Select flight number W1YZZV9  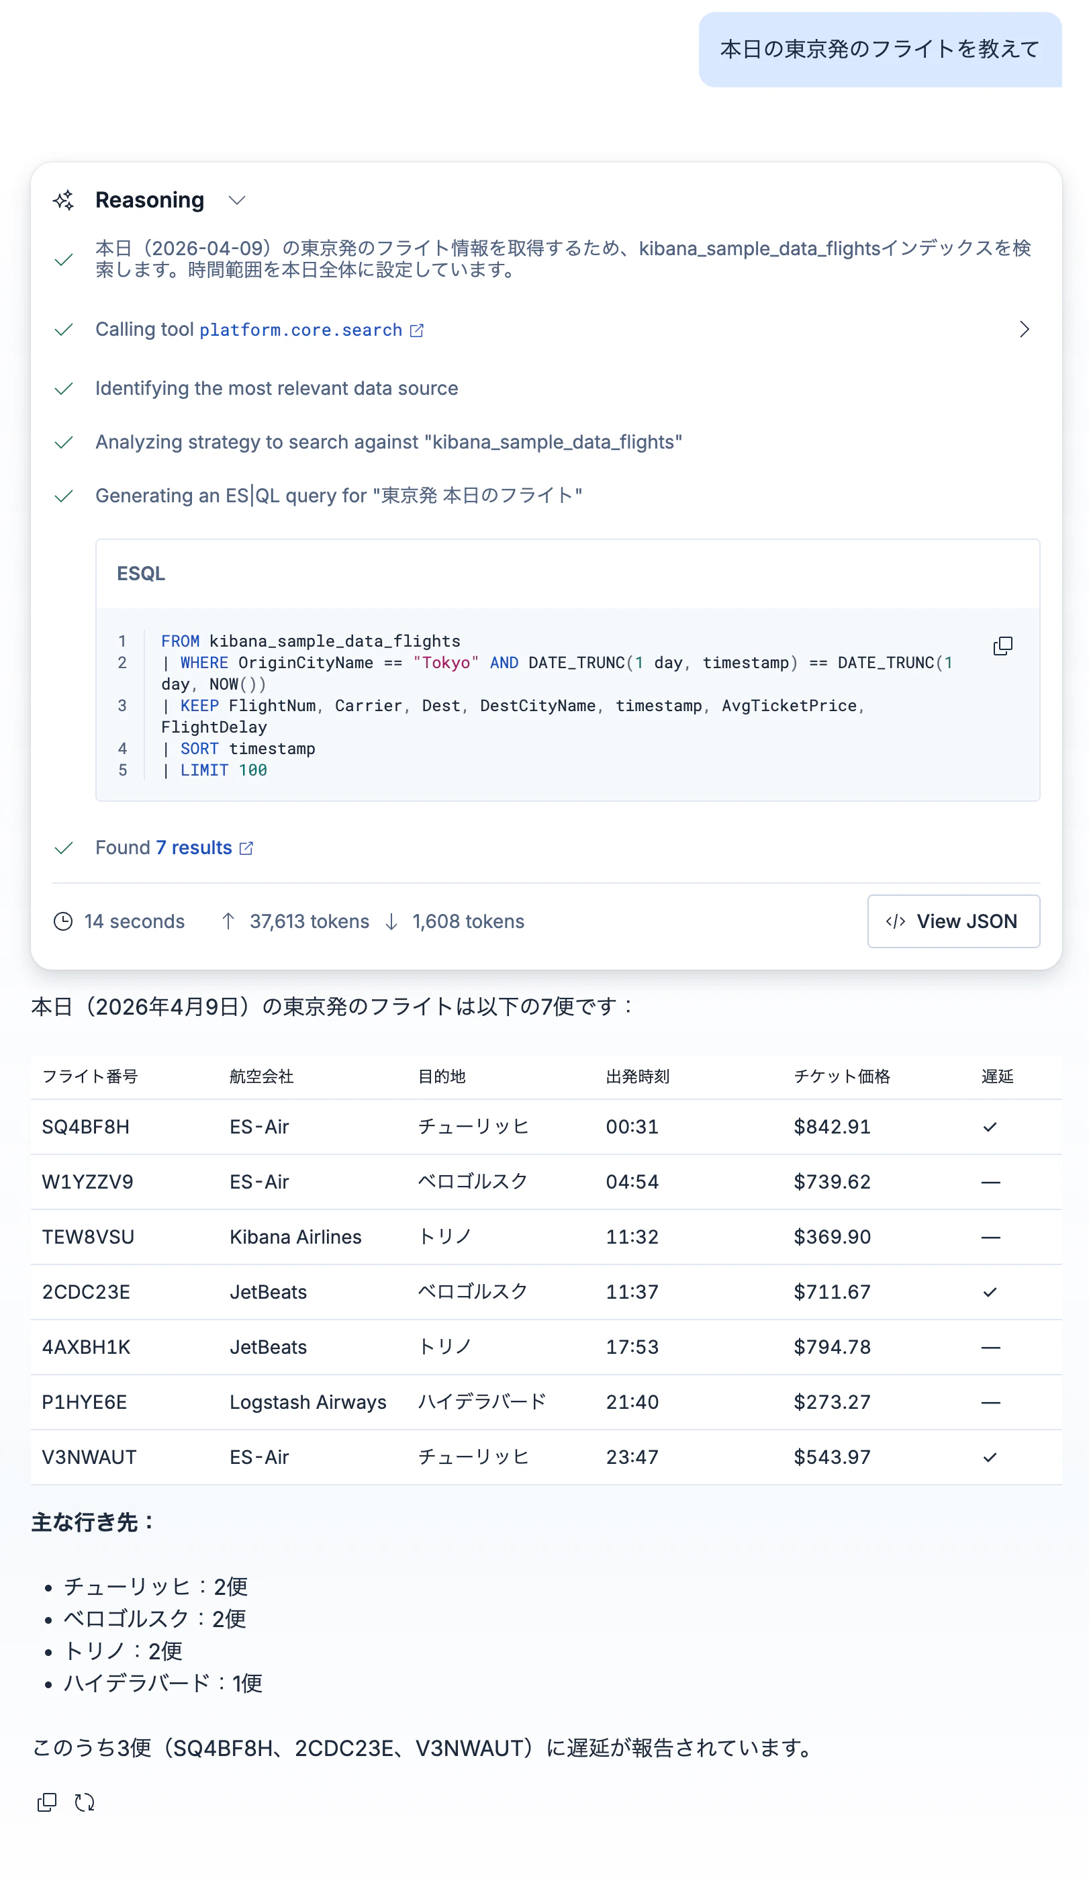click(87, 1183)
